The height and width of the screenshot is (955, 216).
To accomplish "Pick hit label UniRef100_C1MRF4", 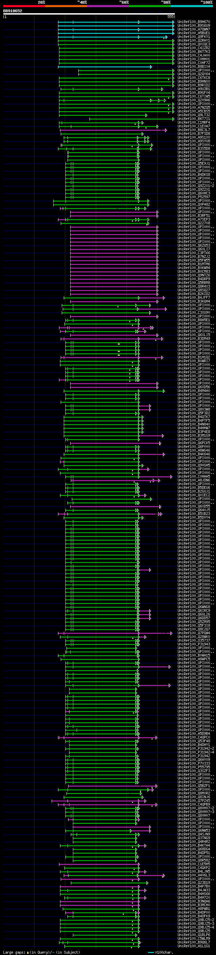I will click(x=194, y=122).
